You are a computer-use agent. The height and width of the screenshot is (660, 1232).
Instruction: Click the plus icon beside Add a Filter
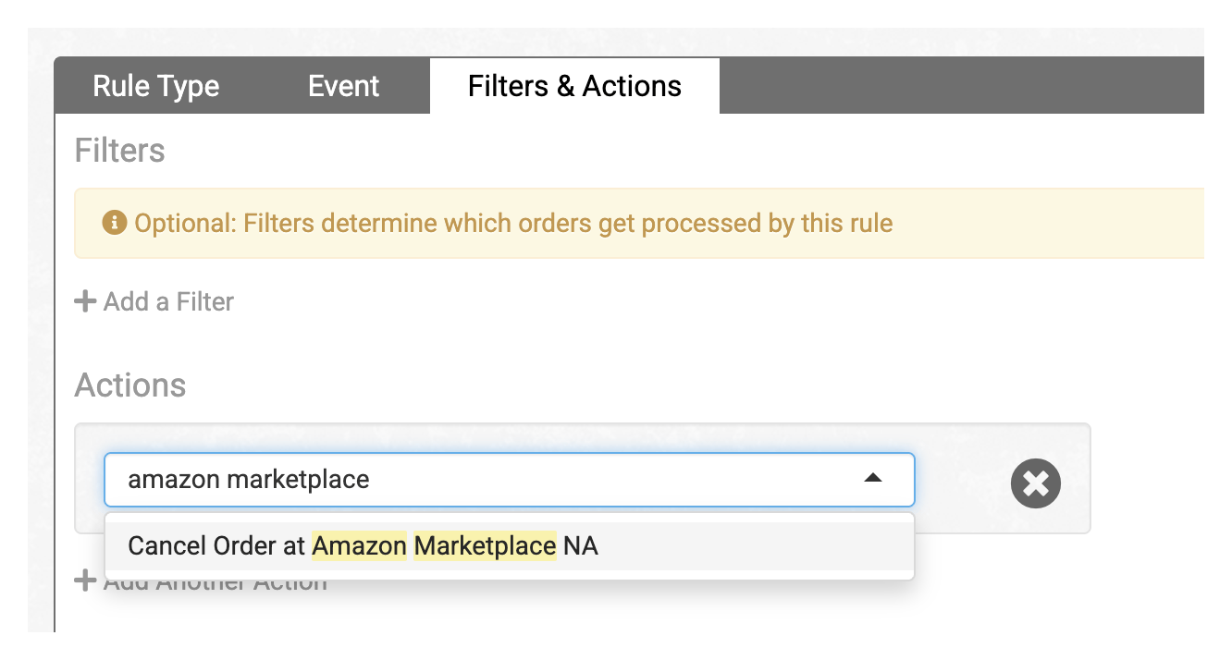[85, 301]
